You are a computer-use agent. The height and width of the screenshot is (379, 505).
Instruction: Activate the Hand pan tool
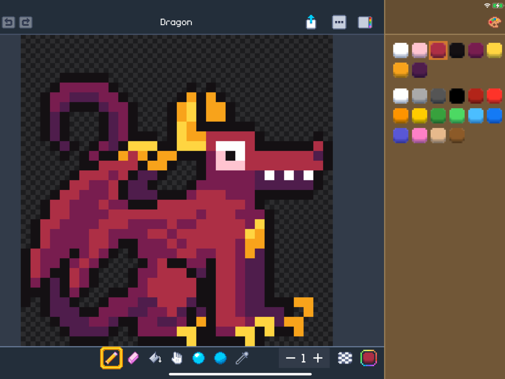(x=177, y=358)
